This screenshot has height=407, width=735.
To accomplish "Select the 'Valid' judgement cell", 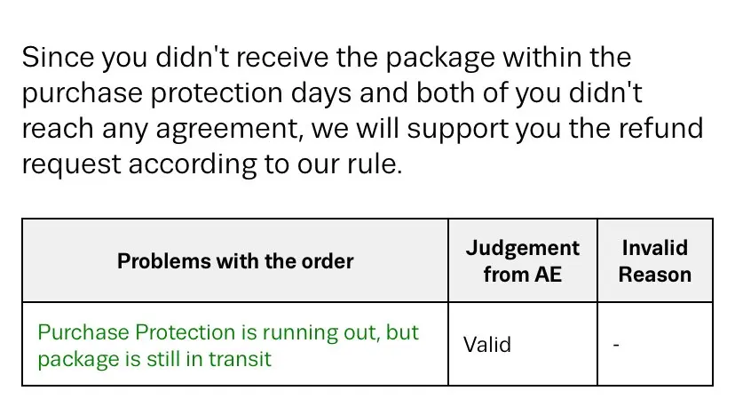I will pos(487,345).
